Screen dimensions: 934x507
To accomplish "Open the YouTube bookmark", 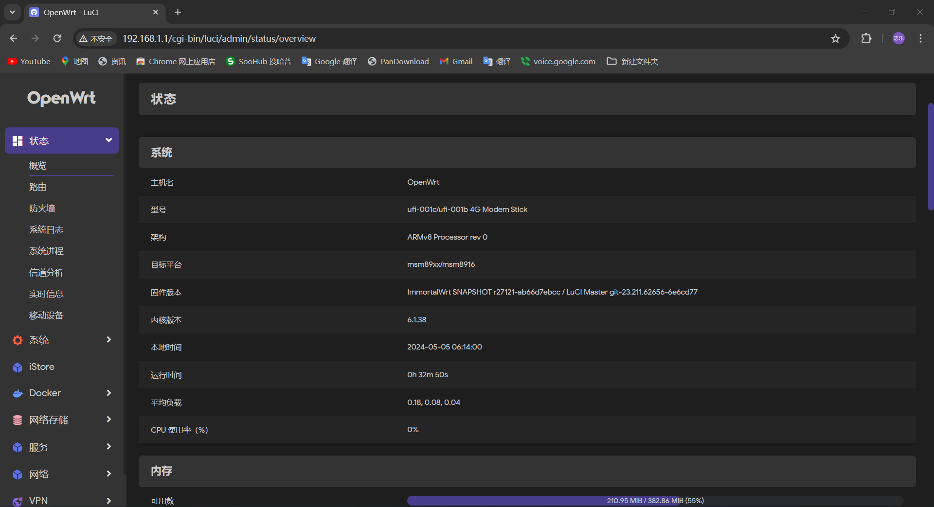I will [x=29, y=61].
